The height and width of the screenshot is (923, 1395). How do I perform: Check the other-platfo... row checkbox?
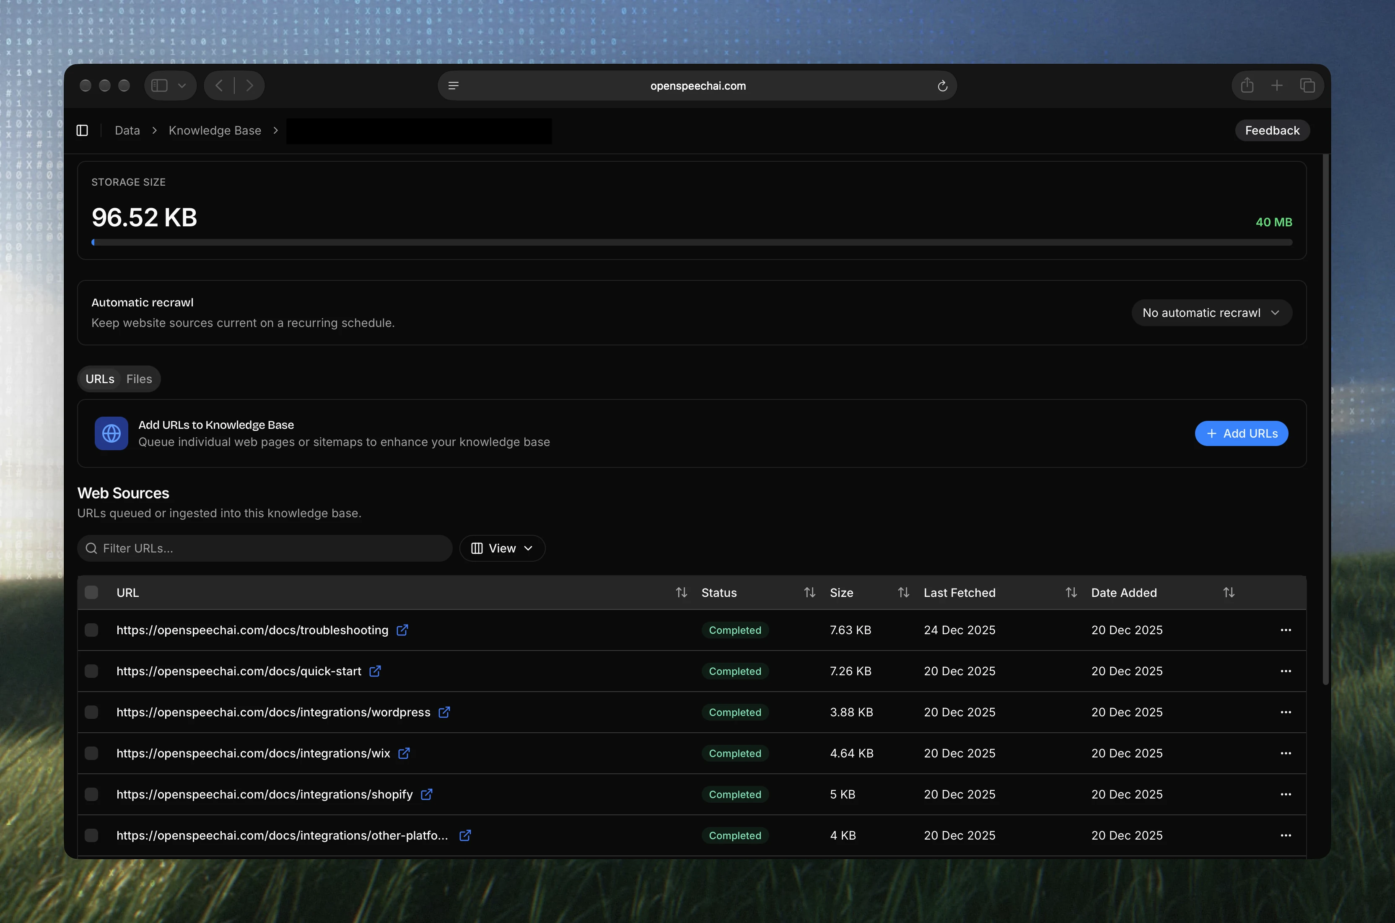tap(91, 835)
